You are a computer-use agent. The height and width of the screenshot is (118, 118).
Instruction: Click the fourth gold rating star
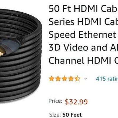[71, 79]
